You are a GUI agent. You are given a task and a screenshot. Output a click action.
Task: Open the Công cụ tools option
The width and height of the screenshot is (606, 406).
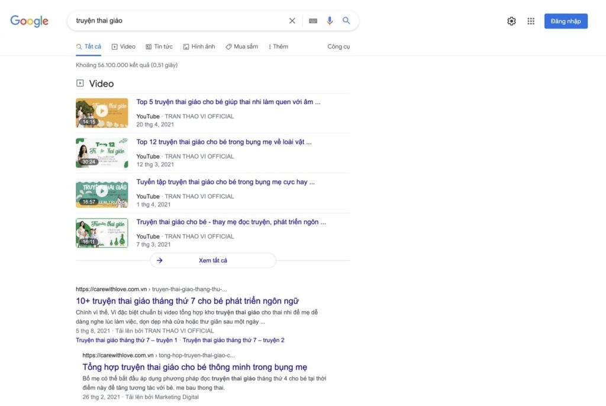(x=339, y=46)
